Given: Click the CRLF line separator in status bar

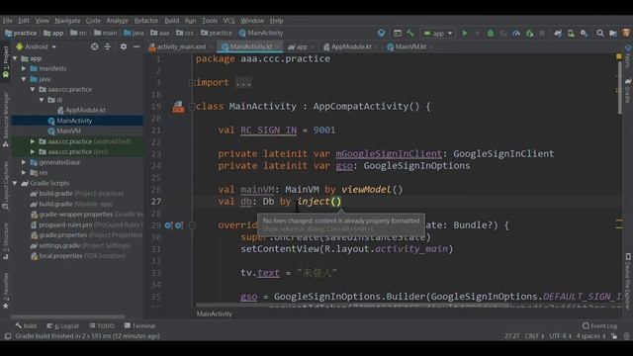Looking at the screenshot, I should [534, 336].
